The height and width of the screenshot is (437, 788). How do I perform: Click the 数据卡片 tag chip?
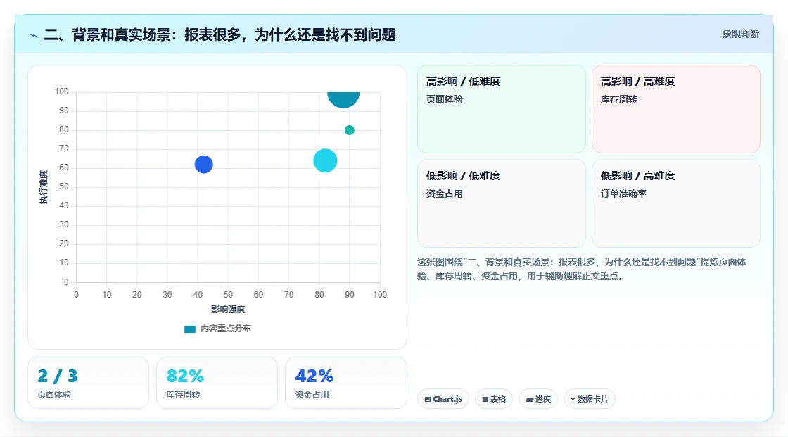point(589,399)
